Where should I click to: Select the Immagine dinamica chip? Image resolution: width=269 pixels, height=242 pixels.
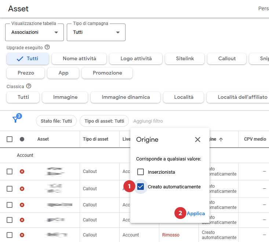(x=126, y=97)
